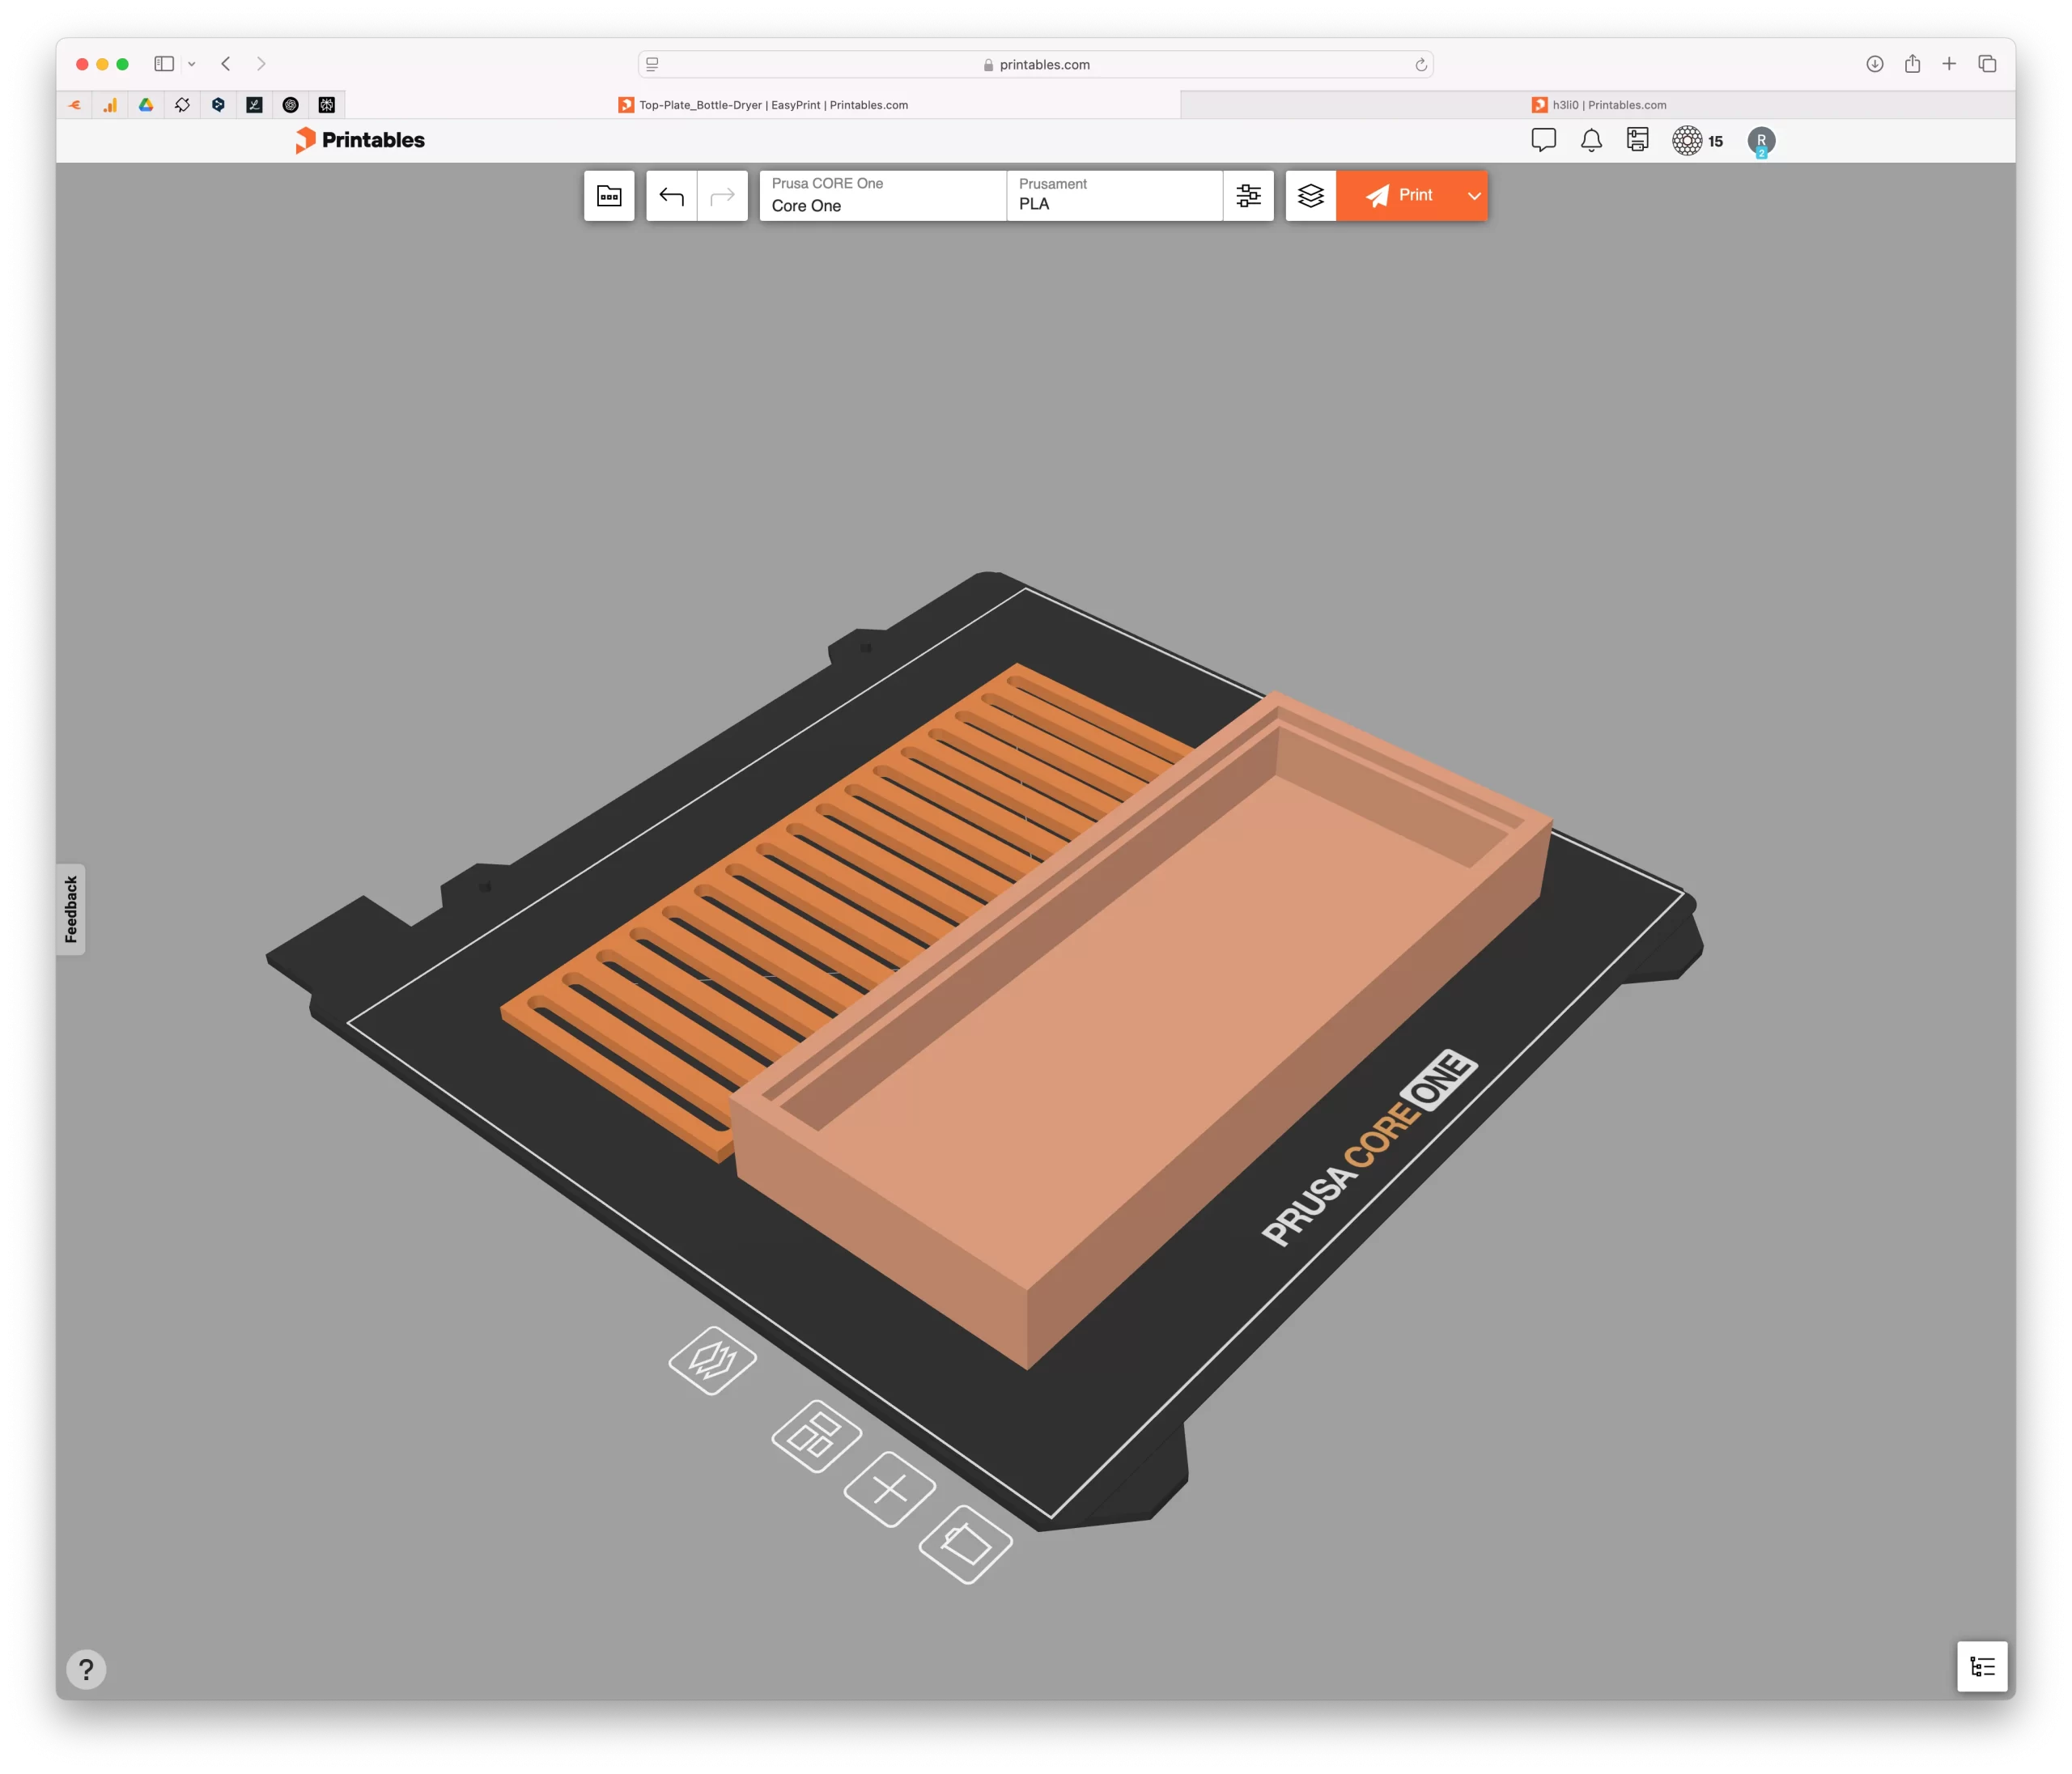Open the Feedback side tab
This screenshot has width=2072, height=1774.
(71, 909)
